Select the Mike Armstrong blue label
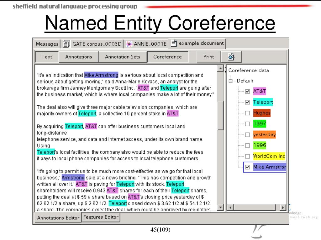 pyautogui.click(x=269, y=167)
